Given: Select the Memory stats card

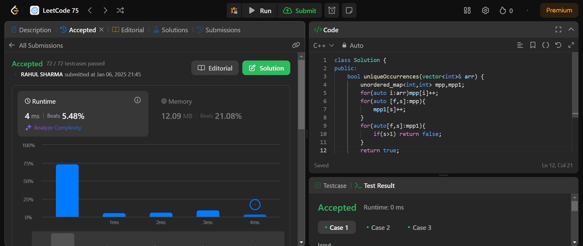Looking at the screenshot, I should (x=219, y=114).
